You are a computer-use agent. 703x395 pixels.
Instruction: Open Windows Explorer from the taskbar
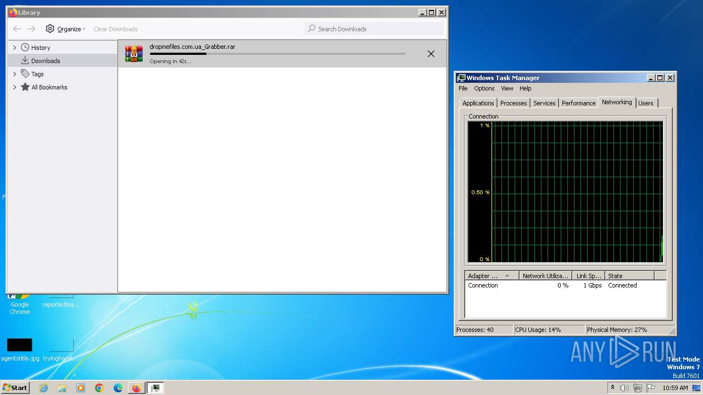(x=62, y=388)
